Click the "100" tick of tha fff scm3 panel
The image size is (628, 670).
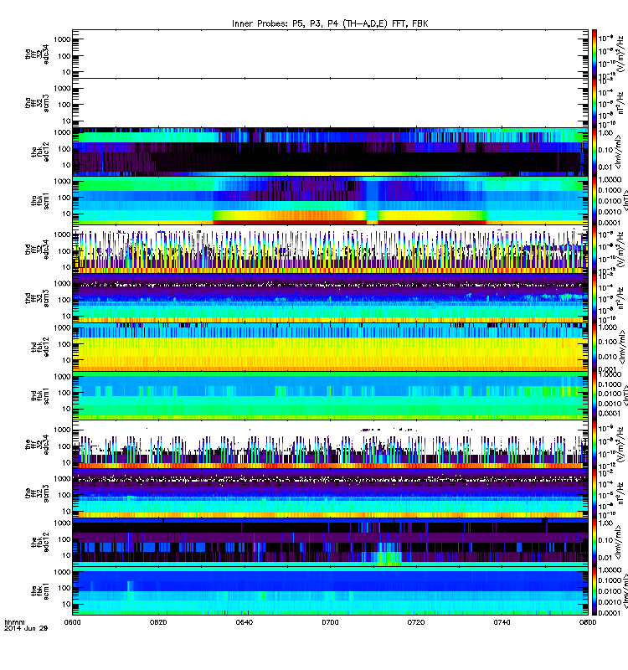tap(64, 105)
